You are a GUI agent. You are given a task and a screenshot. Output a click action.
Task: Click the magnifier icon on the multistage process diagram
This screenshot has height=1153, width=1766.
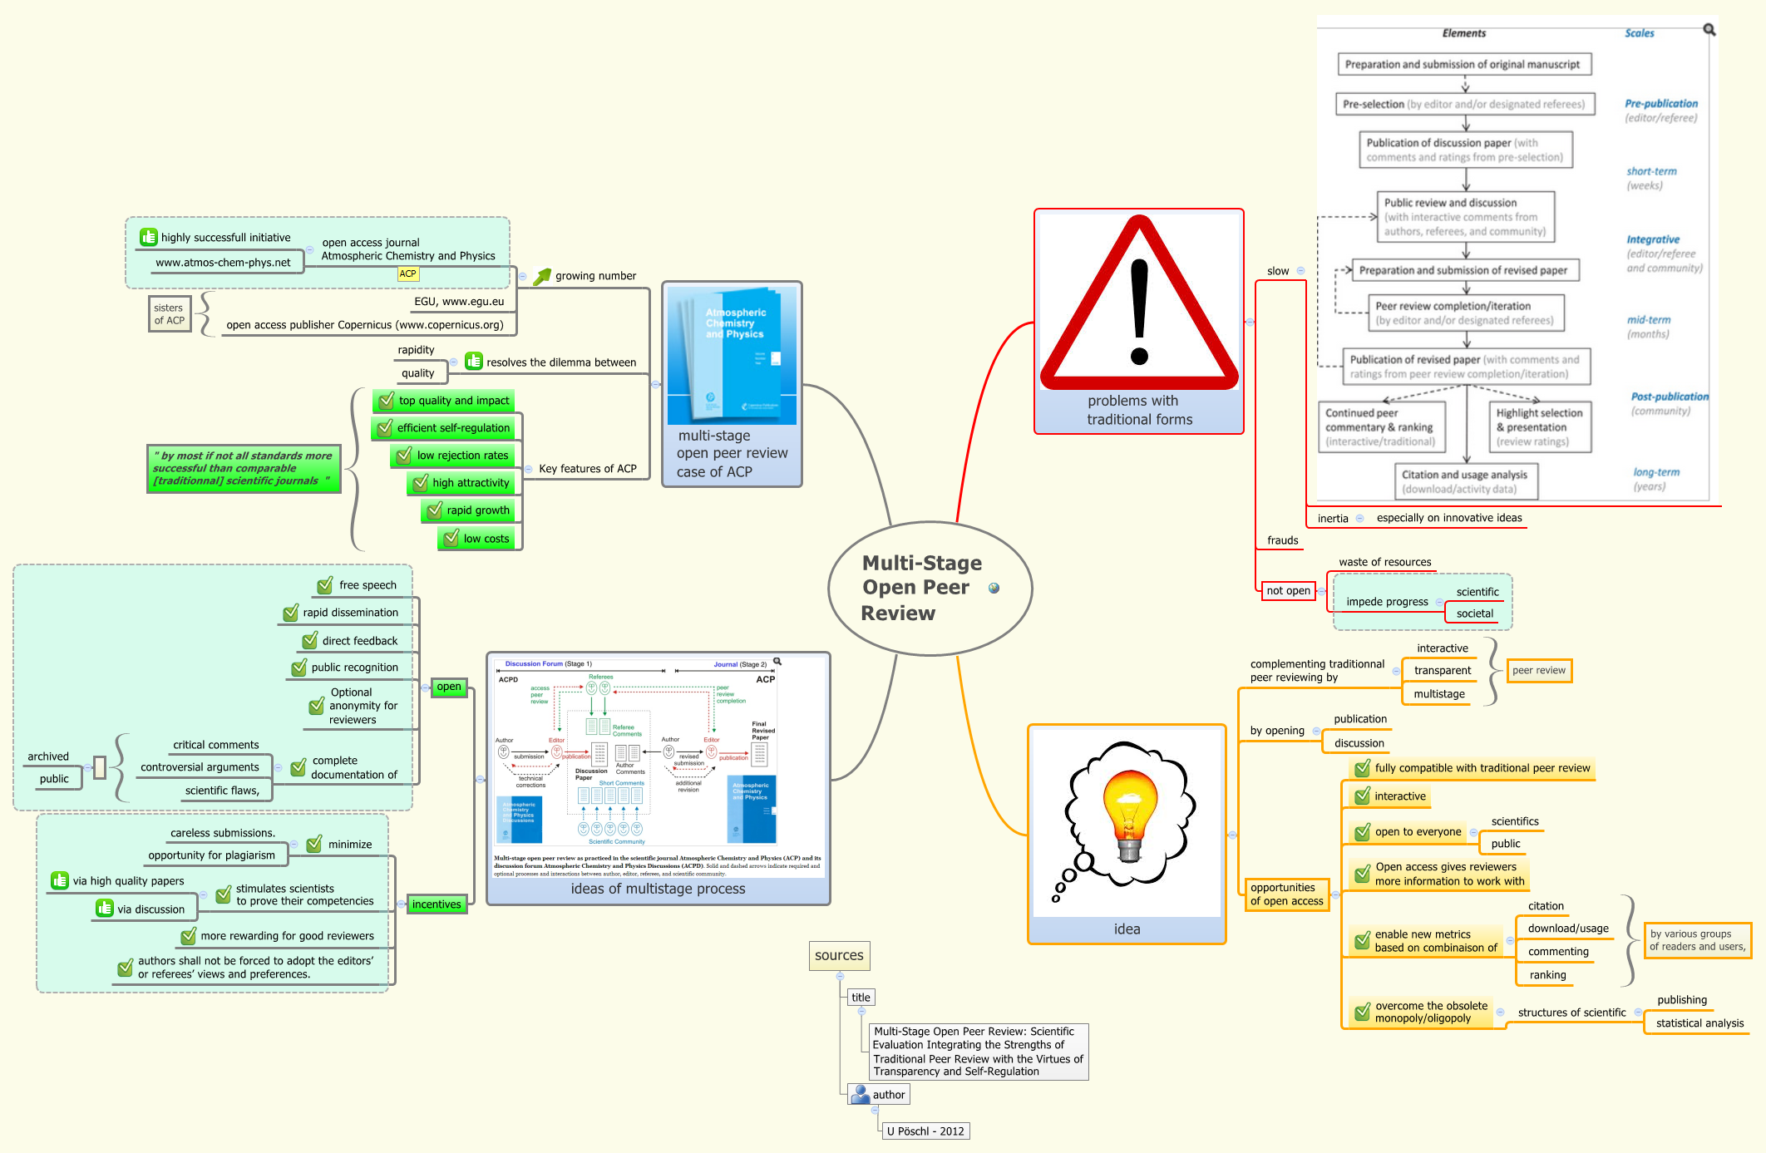pyautogui.click(x=777, y=663)
